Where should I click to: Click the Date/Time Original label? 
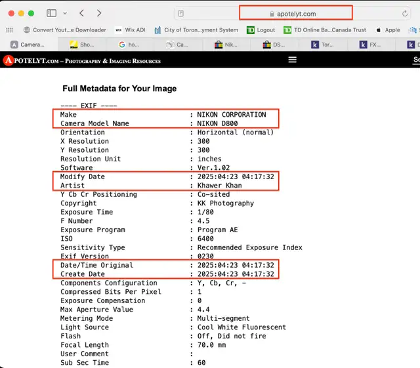[96, 265]
